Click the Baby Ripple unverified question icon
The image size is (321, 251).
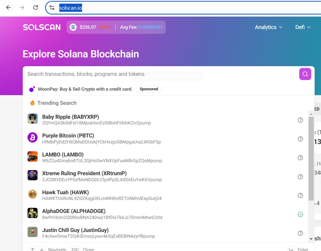[x=300, y=120]
